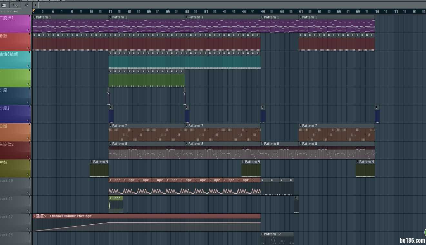Select the Pattern 7 clip starting at bar 57
The width and height of the screenshot is (426, 245).
click(x=337, y=132)
